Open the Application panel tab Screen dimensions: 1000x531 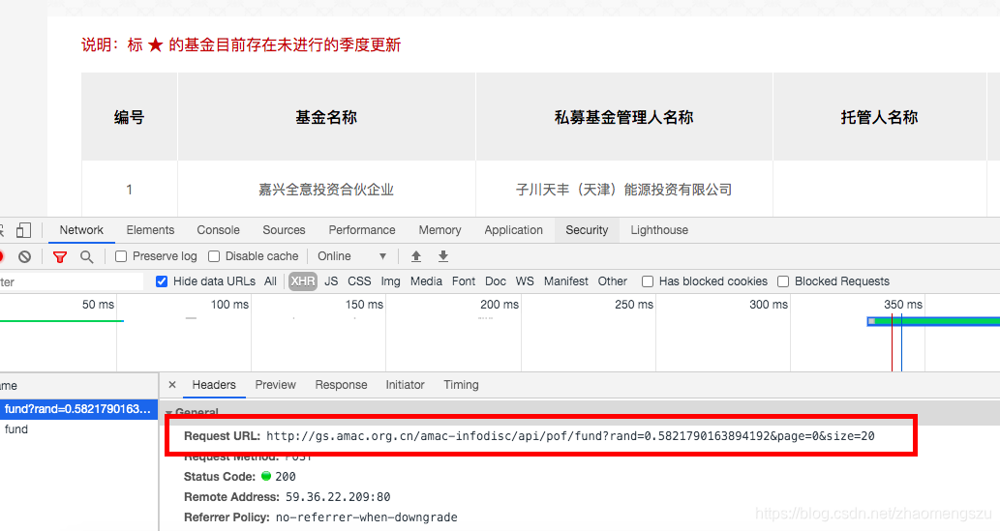click(513, 230)
